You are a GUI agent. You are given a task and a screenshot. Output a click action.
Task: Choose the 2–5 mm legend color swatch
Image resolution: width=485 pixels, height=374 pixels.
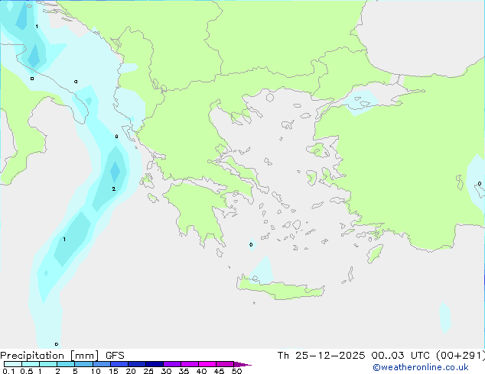coord(66,364)
